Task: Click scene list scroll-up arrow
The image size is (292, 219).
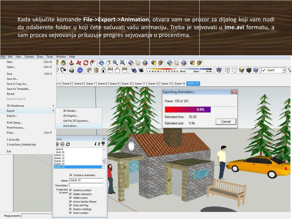Action: tap(104, 149)
